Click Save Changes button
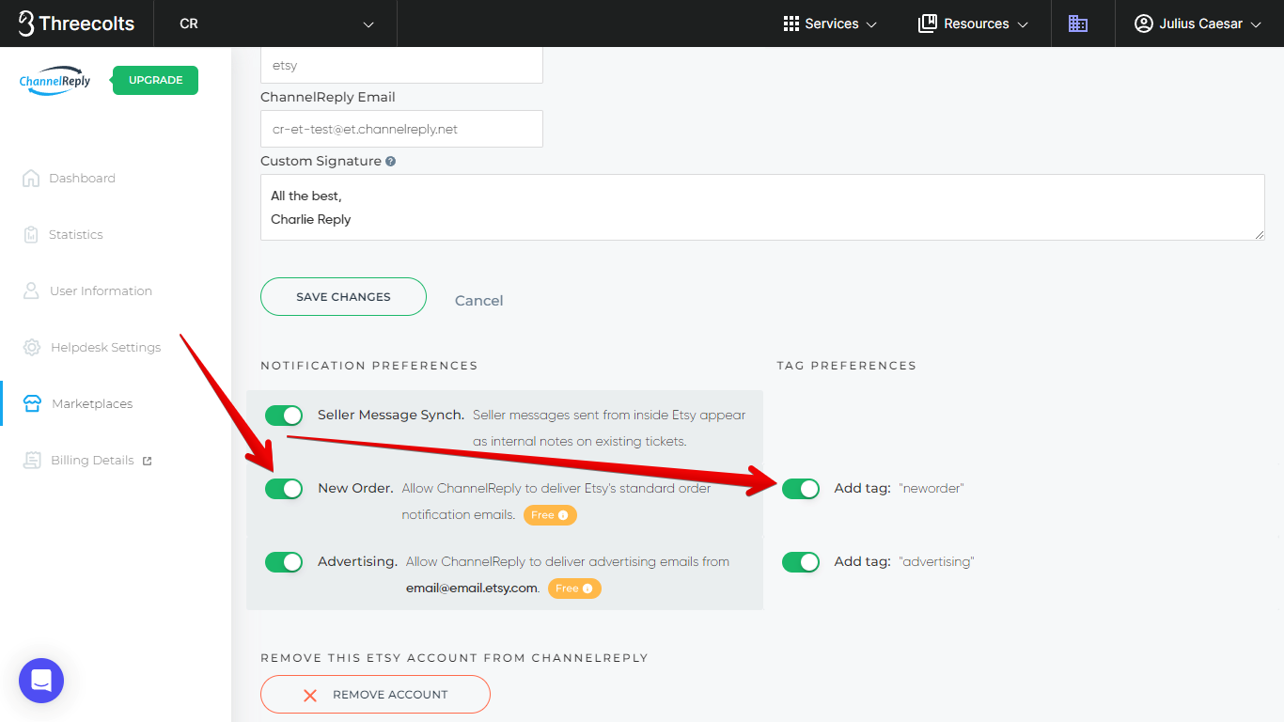The height and width of the screenshot is (722, 1284). (x=343, y=296)
